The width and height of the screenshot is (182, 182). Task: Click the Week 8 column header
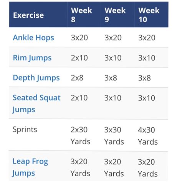pyautogui.click(x=81, y=15)
